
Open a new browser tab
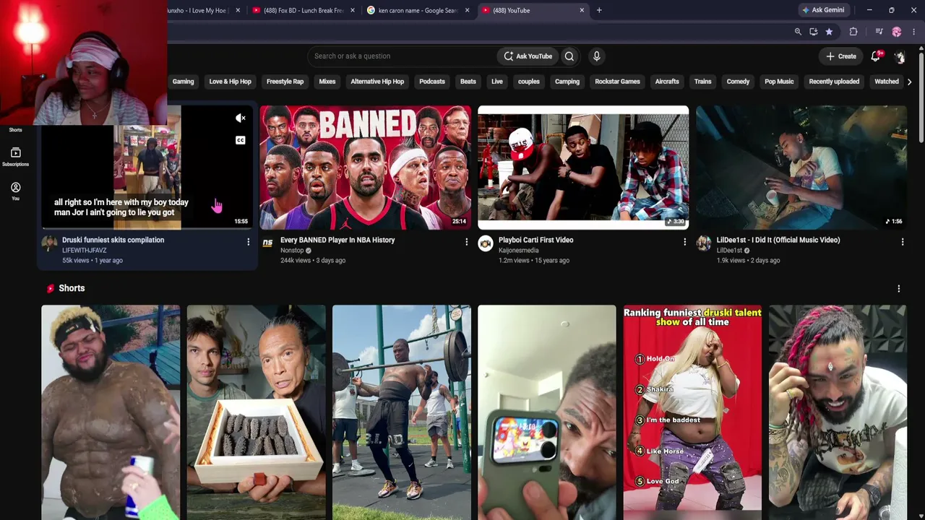tap(599, 10)
